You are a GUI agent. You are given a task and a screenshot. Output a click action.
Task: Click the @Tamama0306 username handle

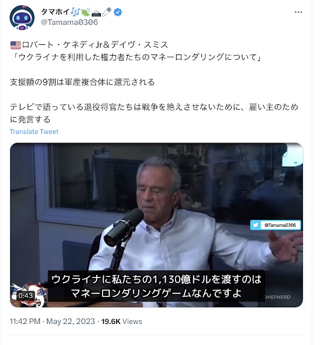pos(69,22)
